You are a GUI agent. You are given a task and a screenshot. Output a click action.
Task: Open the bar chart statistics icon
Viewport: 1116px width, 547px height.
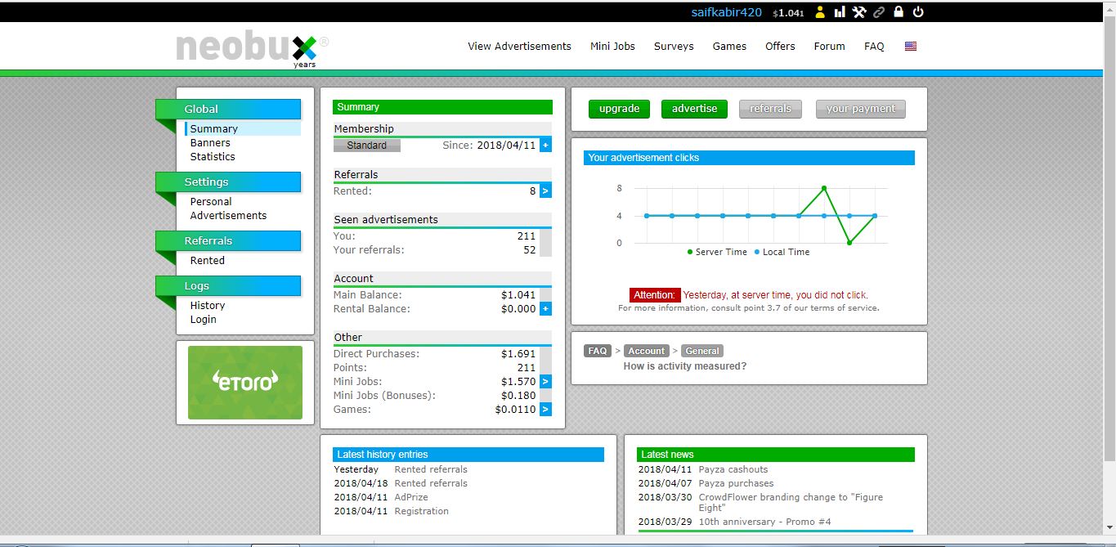[x=840, y=12]
